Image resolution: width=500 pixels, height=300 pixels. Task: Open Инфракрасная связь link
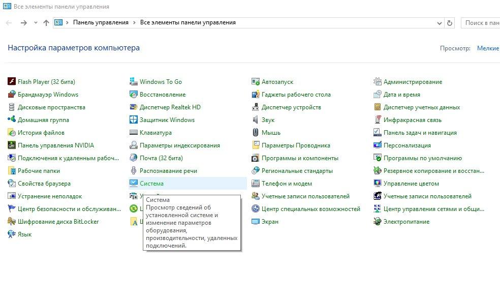[x=412, y=120]
